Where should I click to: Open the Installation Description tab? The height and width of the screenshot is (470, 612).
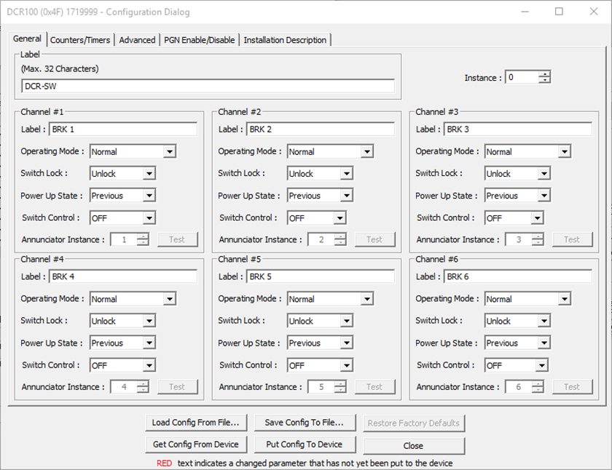tap(285, 40)
